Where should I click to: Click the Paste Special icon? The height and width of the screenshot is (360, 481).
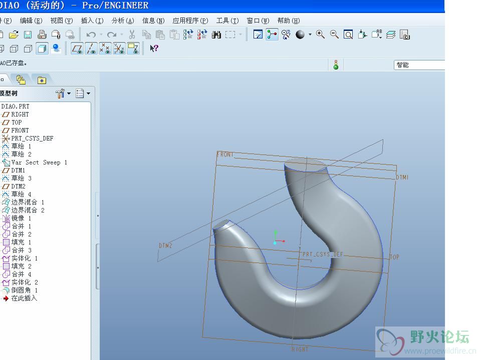pyautogui.click(x=174, y=34)
